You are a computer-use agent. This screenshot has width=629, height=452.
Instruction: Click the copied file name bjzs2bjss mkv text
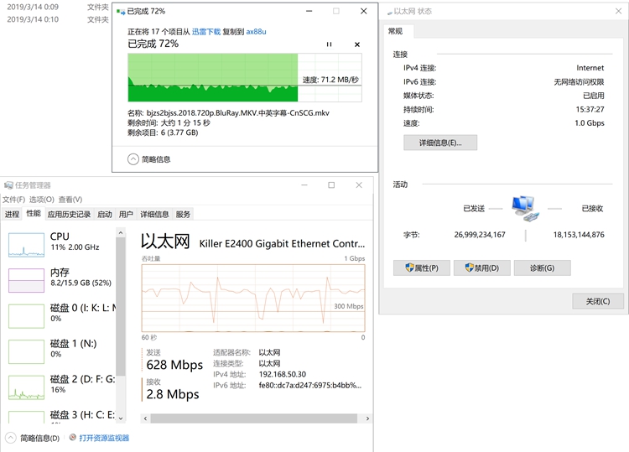pyautogui.click(x=238, y=113)
